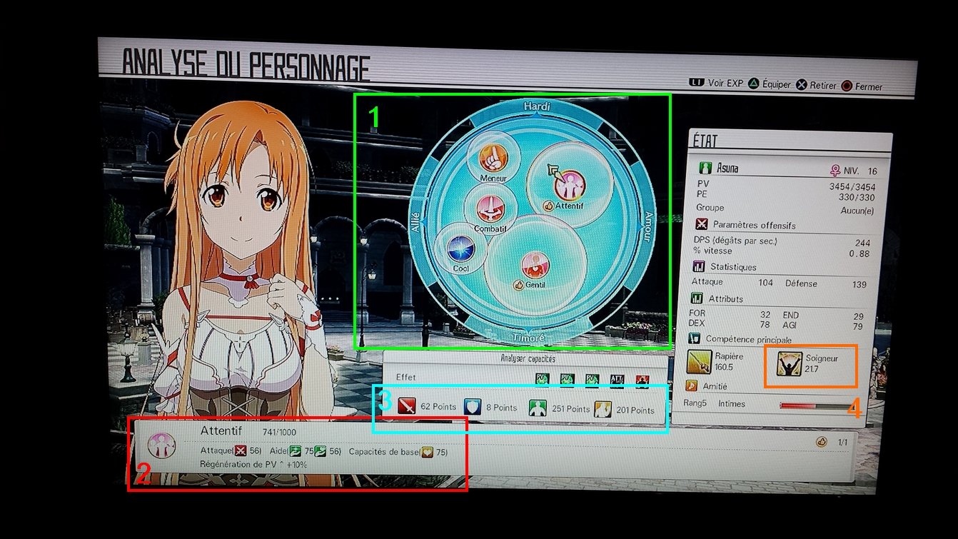Click the Rapière skill icon
The image size is (958, 539).
[x=698, y=361]
